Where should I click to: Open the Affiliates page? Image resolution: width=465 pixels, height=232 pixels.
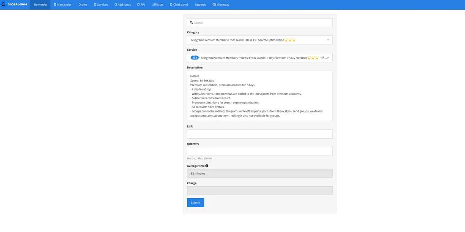(158, 5)
